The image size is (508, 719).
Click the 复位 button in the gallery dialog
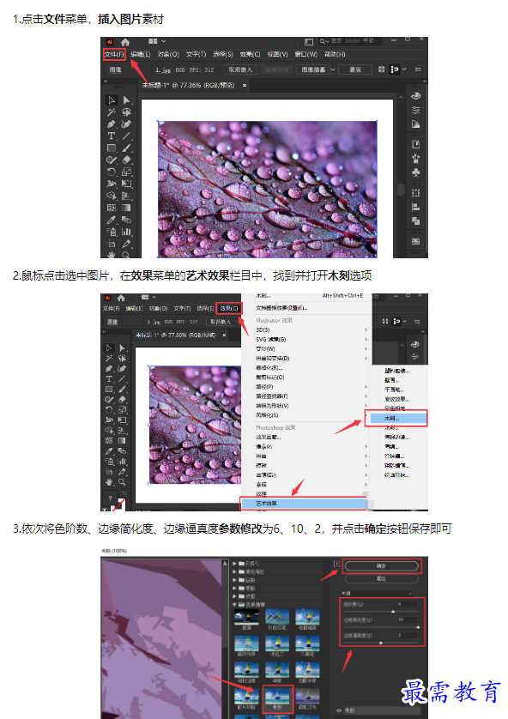[x=382, y=578]
